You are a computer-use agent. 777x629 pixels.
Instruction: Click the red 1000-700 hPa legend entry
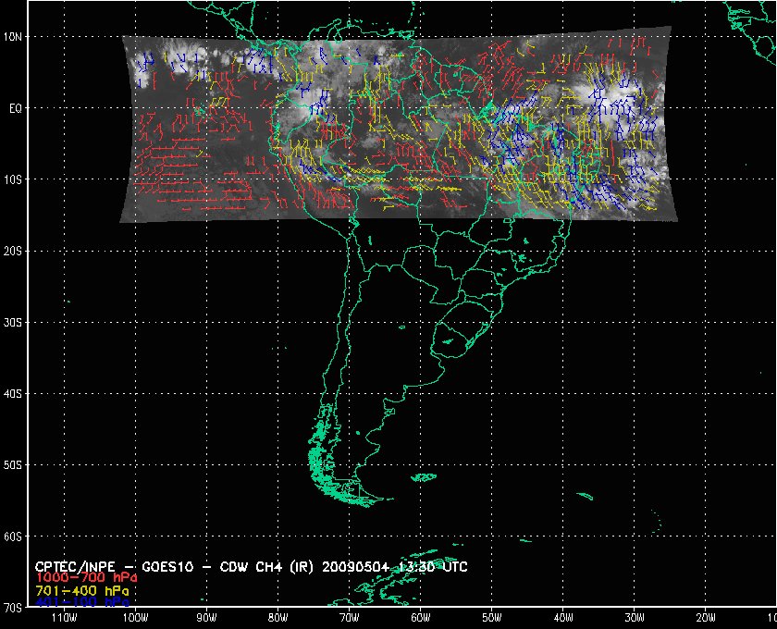tap(86, 578)
